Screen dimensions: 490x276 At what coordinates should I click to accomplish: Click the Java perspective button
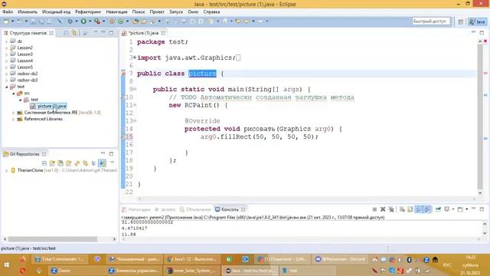[478, 21]
